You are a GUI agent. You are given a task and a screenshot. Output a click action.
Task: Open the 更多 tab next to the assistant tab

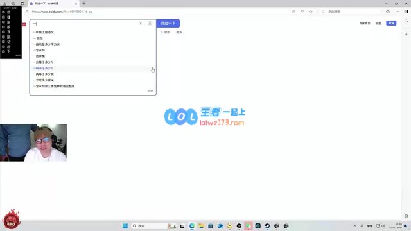[179, 32]
